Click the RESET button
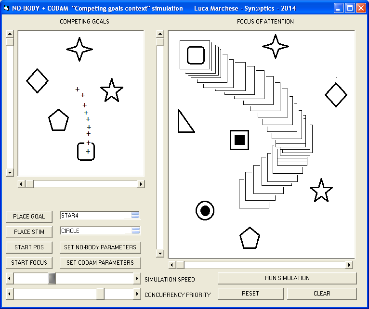Screen dimensions: 369x309 tap(250, 294)
